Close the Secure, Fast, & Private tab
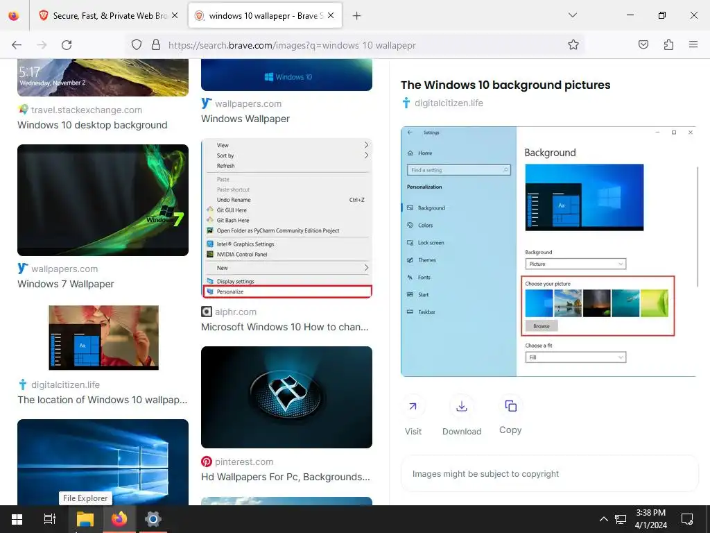 [175, 15]
